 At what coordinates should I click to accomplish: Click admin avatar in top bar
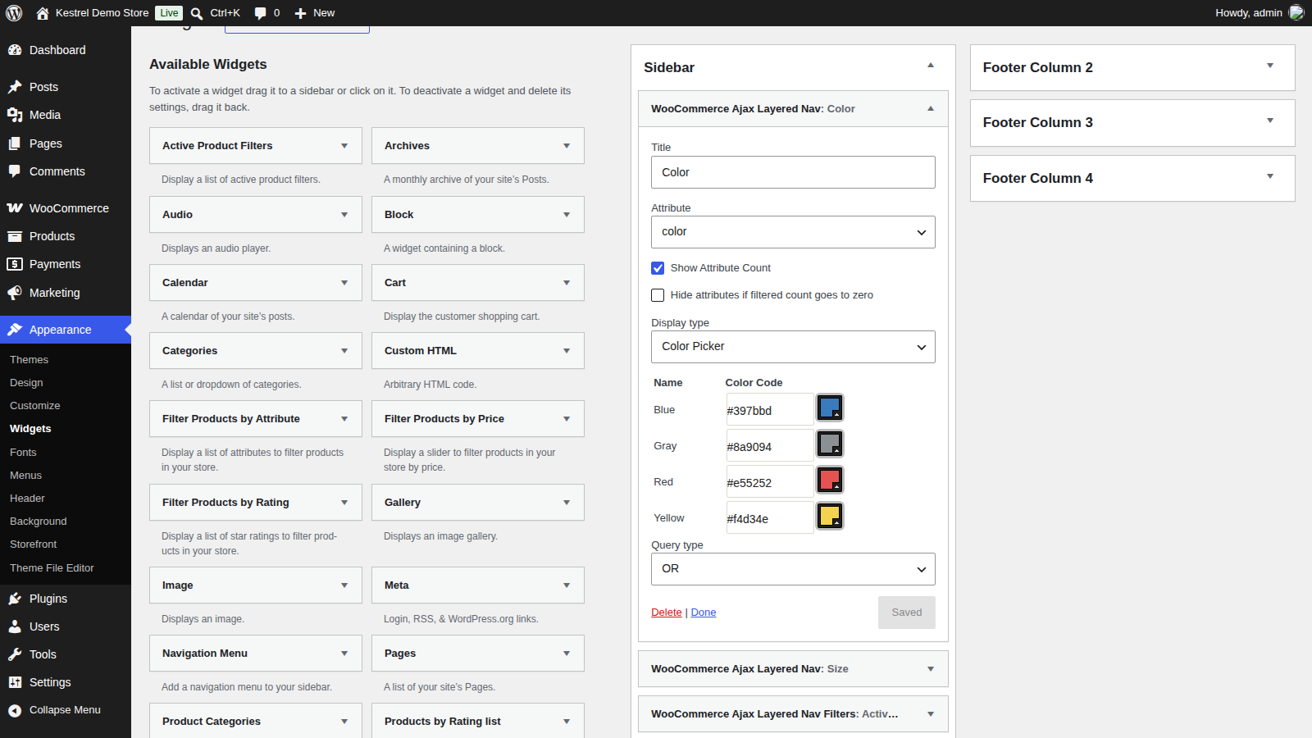(1296, 12)
